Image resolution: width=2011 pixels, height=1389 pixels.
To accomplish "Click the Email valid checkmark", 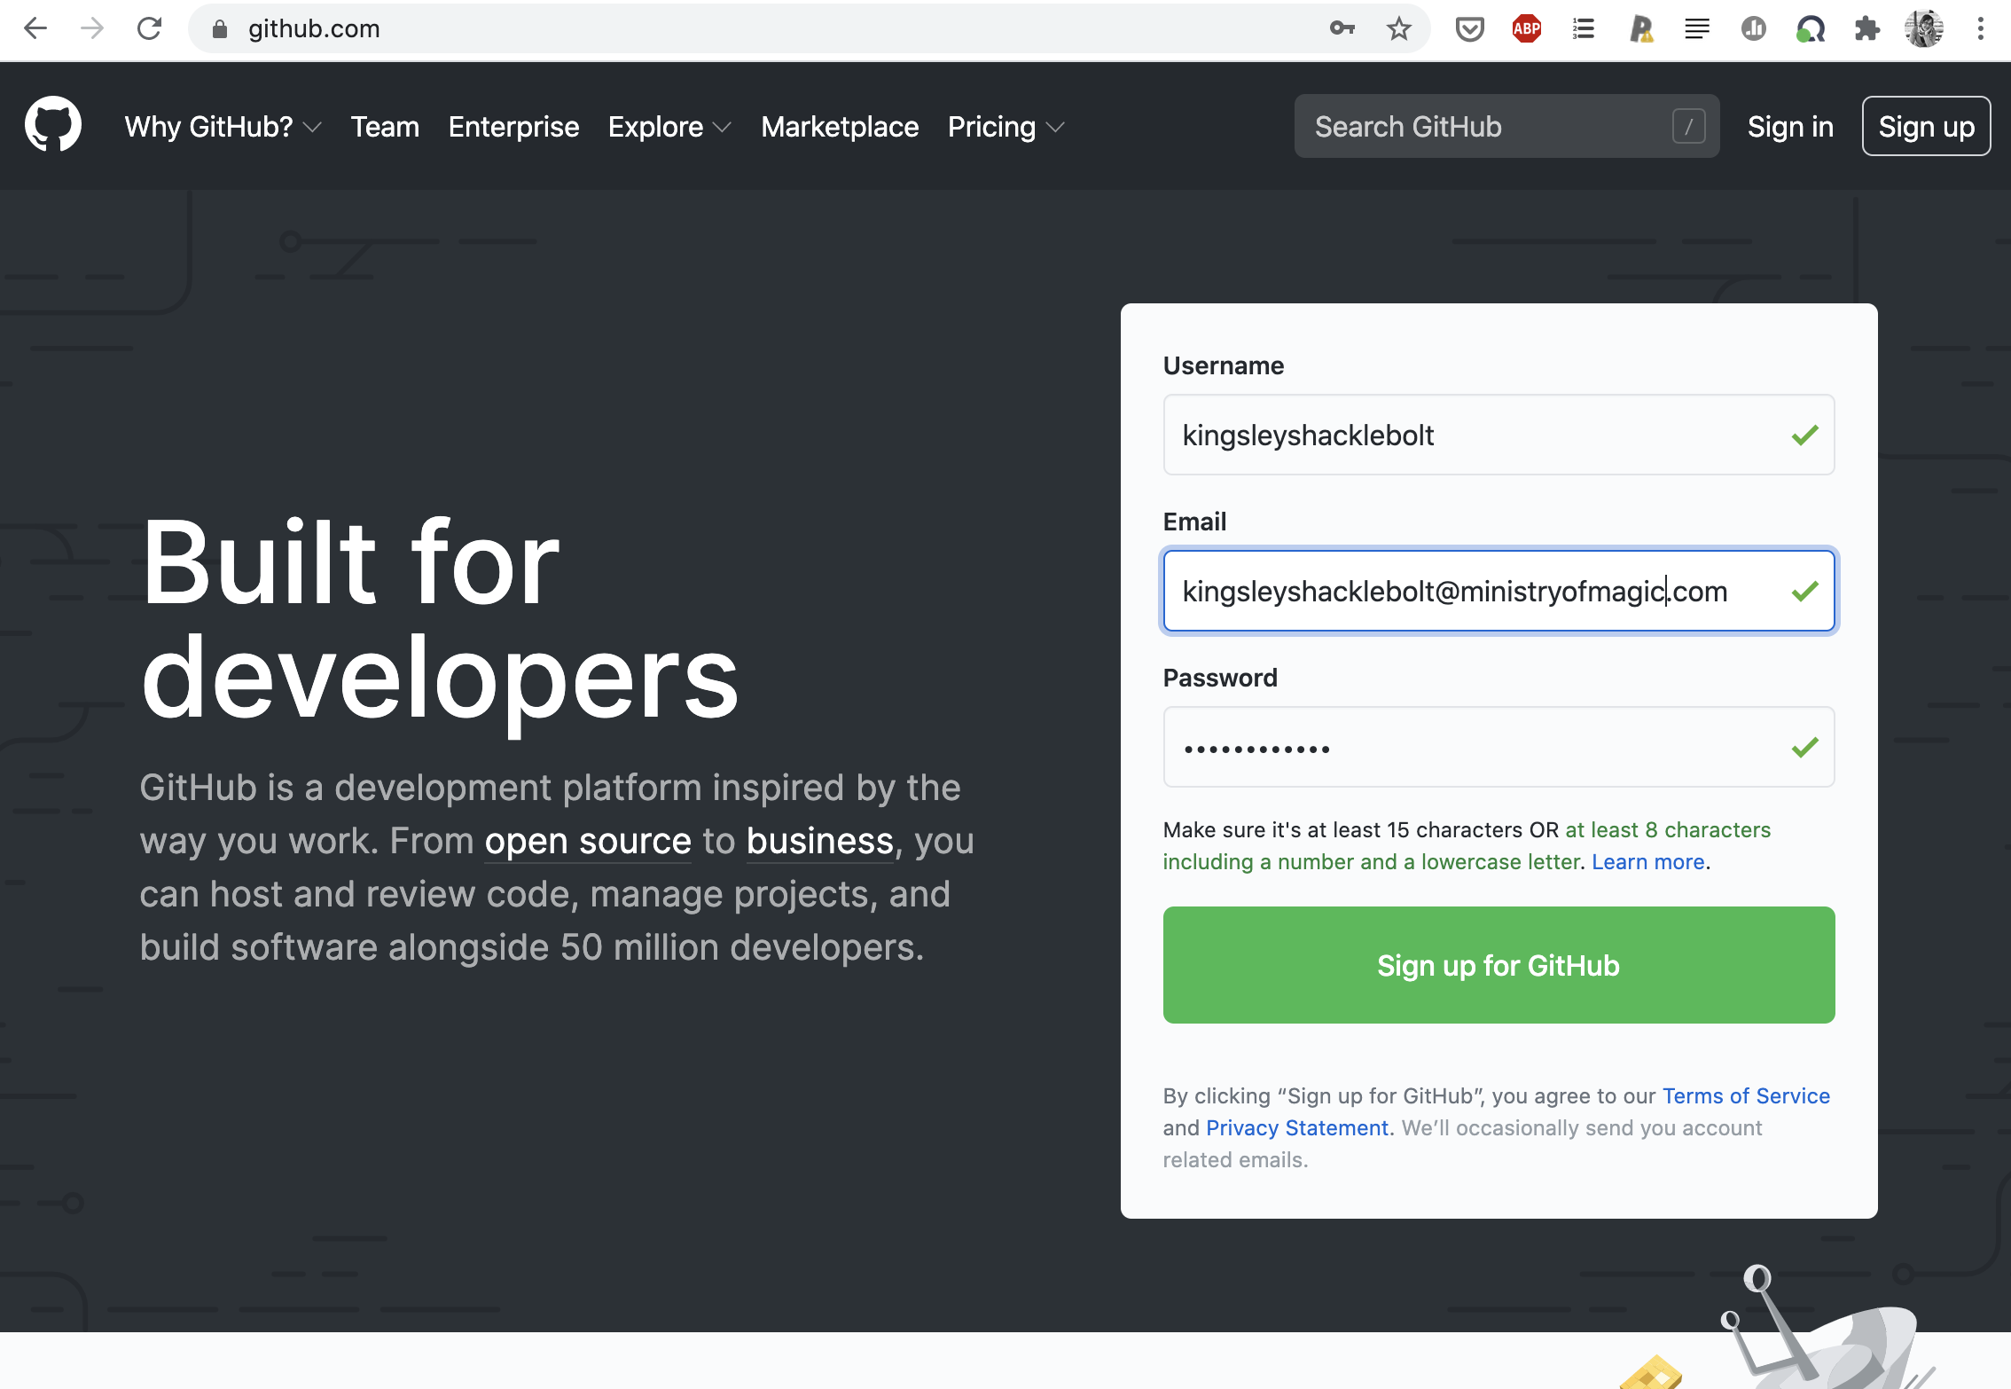I will click(1804, 591).
